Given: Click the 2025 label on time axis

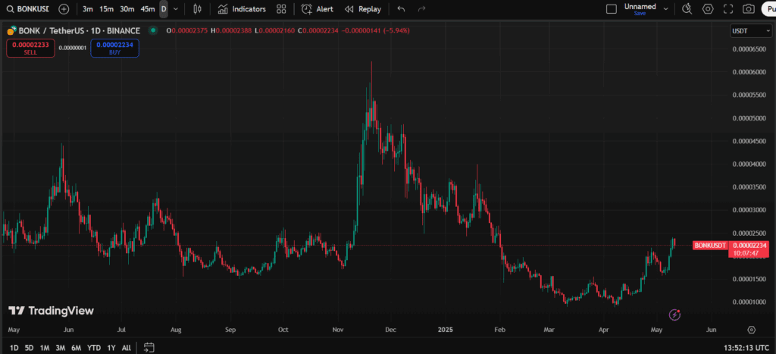Looking at the screenshot, I should click(x=446, y=330).
